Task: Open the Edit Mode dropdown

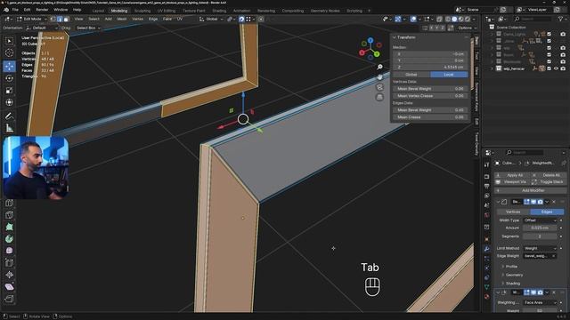Action: click(32, 19)
